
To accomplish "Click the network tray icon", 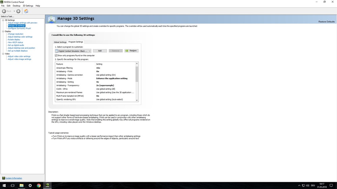I will 303,186.
